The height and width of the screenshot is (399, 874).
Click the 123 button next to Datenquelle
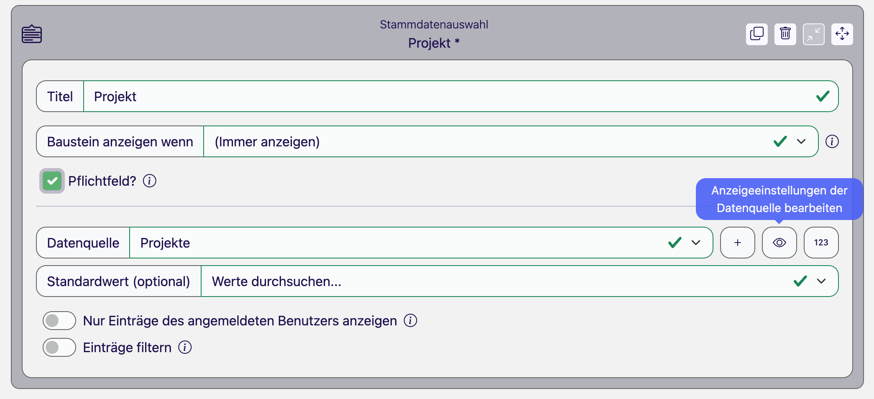pyautogui.click(x=821, y=243)
